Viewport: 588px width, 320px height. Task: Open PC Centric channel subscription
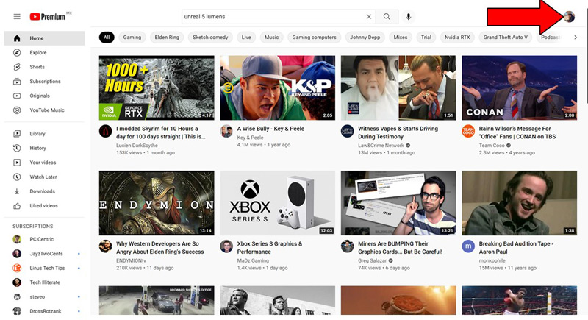(x=44, y=239)
